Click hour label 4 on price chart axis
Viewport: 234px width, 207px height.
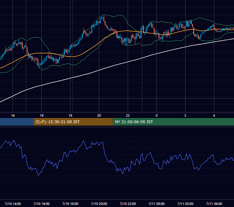214,116
